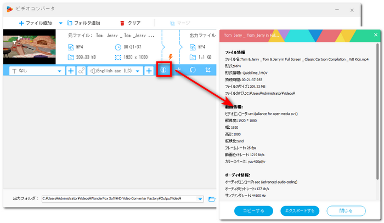
Task: Click the info dialog vertical scrollbar
Action: pos(377,112)
